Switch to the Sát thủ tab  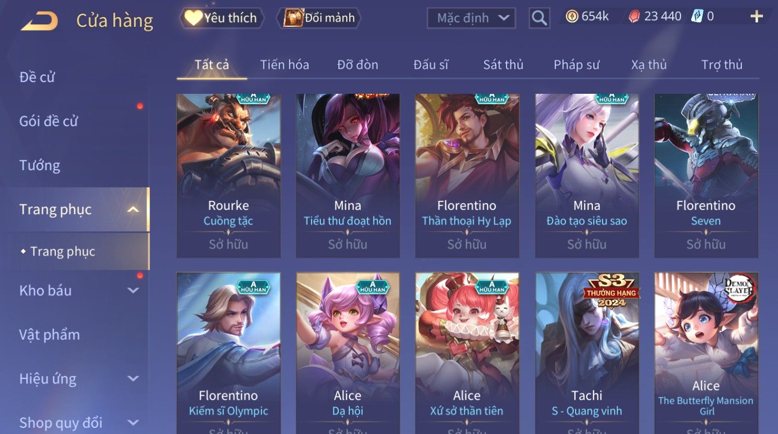503,64
